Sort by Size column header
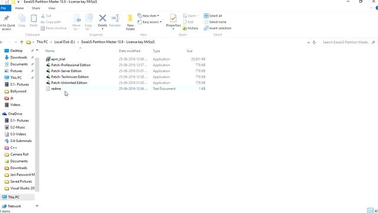The width and height of the screenshot is (378, 213). click(190, 51)
